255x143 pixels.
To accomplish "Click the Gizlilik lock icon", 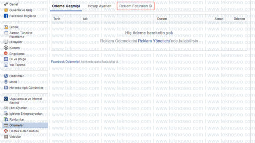I will point(6,27).
